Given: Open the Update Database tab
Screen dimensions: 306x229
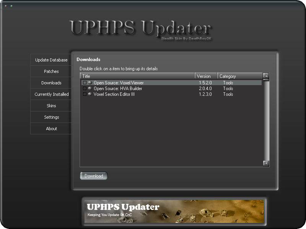Looking at the screenshot, I should click(51, 60).
